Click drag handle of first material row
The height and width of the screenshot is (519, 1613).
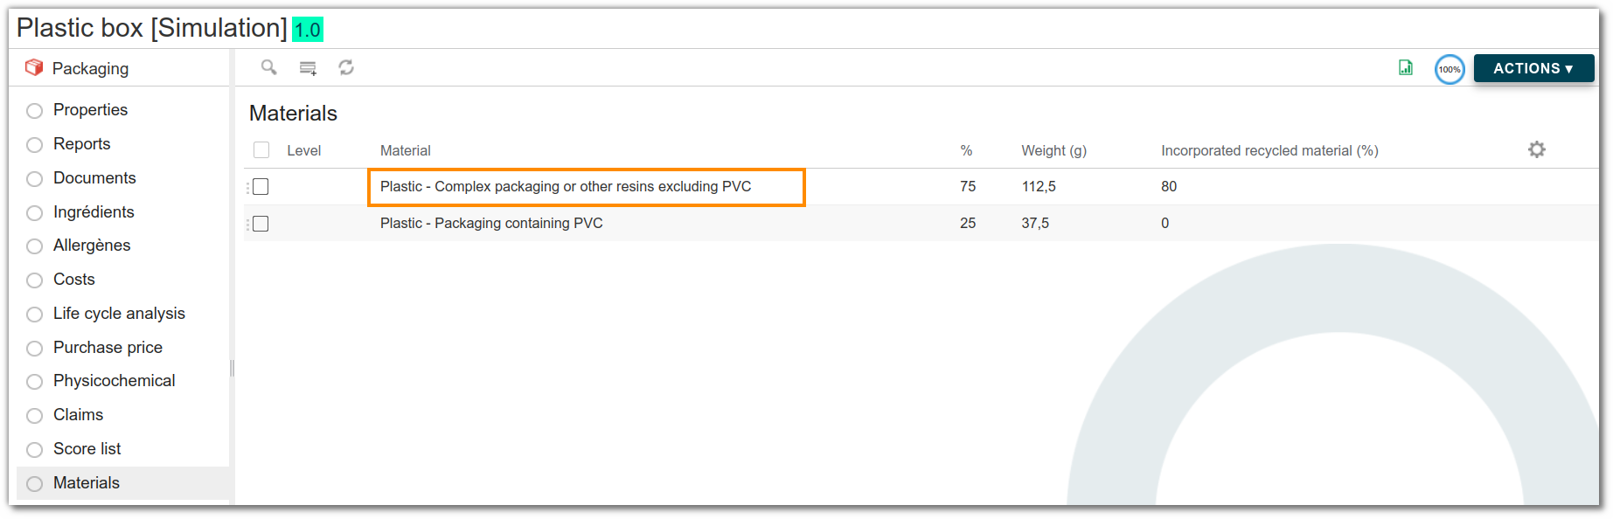coord(247,187)
